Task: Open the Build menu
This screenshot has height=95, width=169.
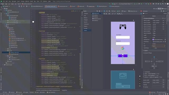Action: click(x=31, y=1)
